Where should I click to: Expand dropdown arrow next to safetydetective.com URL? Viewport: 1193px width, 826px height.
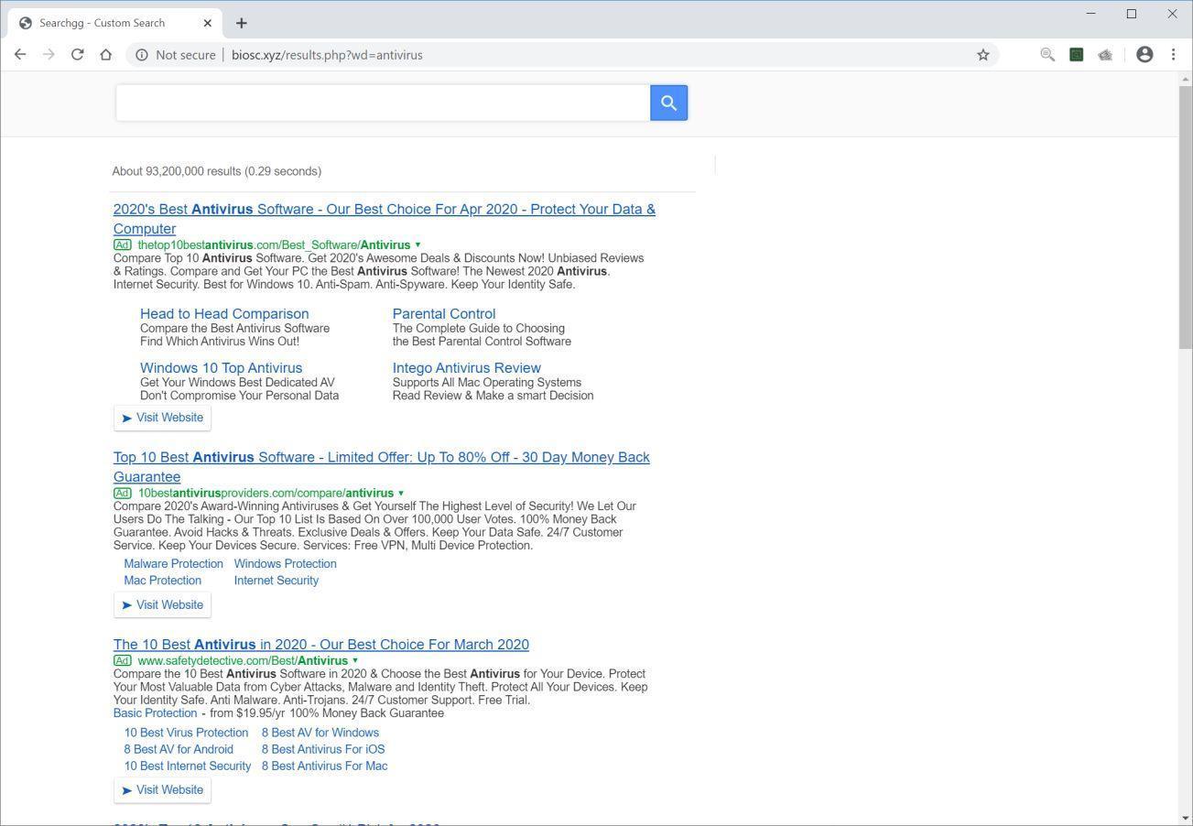click(355, 661)
